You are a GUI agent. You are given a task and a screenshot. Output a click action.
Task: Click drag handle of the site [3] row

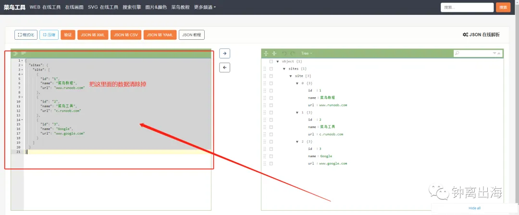(x=264, y=76)
